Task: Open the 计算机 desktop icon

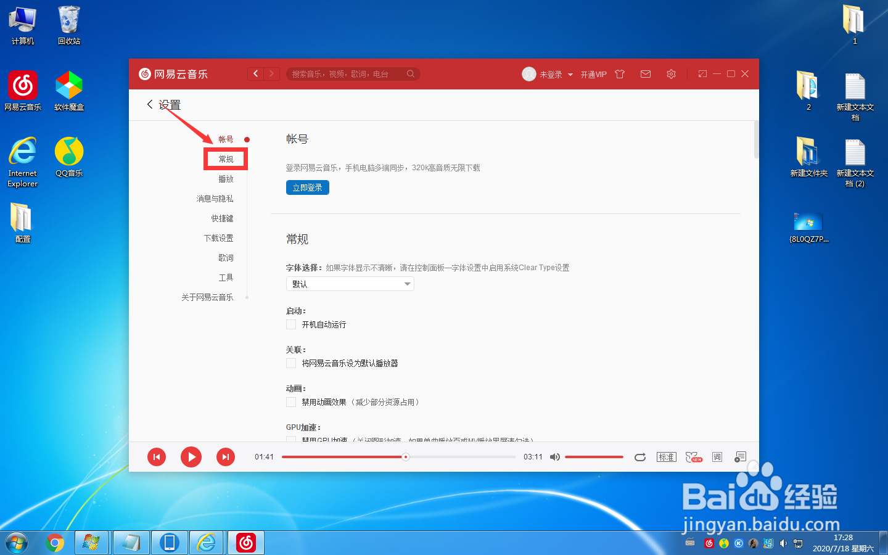Action: pyautogui.click(x=23, y=25)
